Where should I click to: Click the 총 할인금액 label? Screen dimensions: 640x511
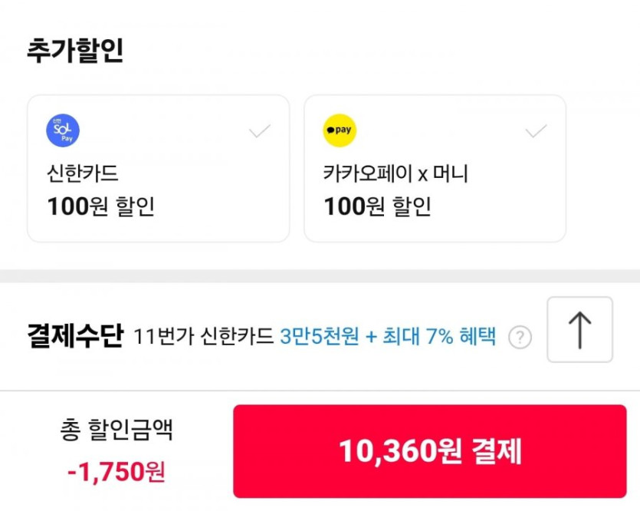click(117, 430)
